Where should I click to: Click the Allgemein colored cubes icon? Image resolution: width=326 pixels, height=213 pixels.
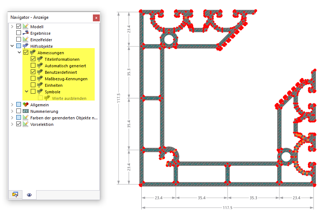pyautogui.click(x=26, y=105)
